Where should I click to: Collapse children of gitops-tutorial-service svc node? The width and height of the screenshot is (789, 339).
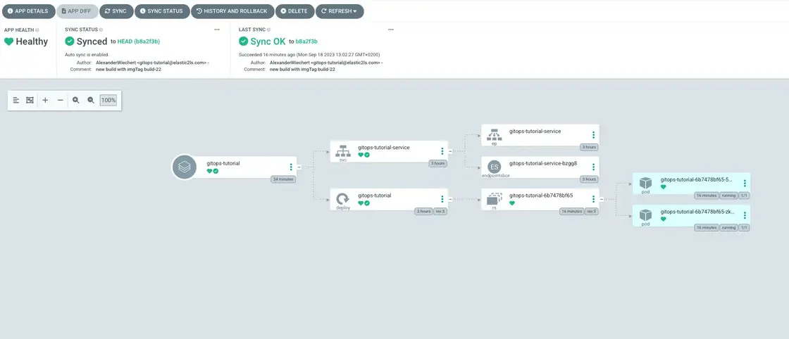[450, 151]
